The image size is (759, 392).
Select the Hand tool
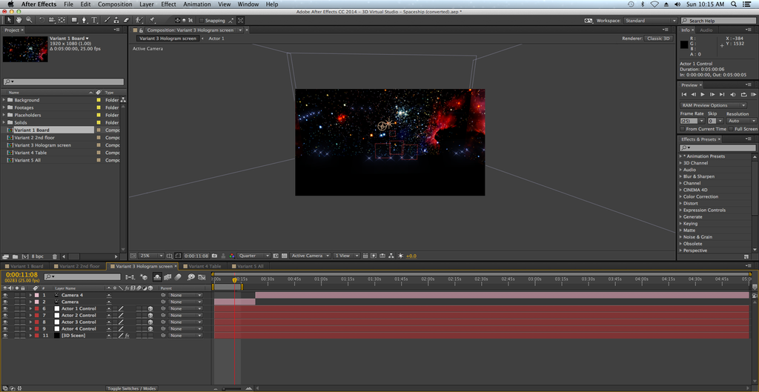coord(19,20)
